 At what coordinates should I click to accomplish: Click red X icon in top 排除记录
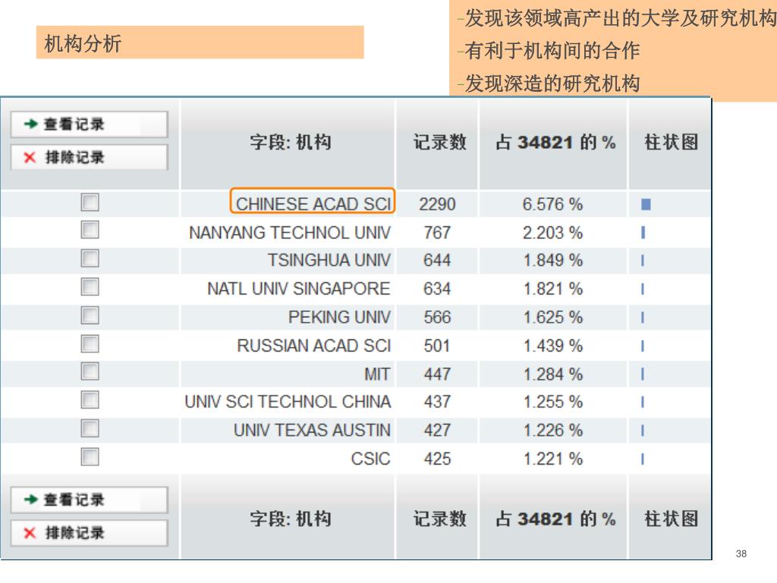[30, 158]
